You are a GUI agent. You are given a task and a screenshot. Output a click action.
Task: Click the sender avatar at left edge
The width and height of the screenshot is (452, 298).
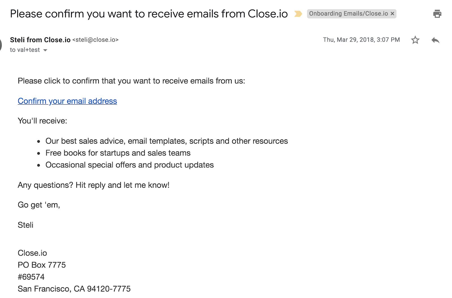pyautogui.click(x=1, y=45)
